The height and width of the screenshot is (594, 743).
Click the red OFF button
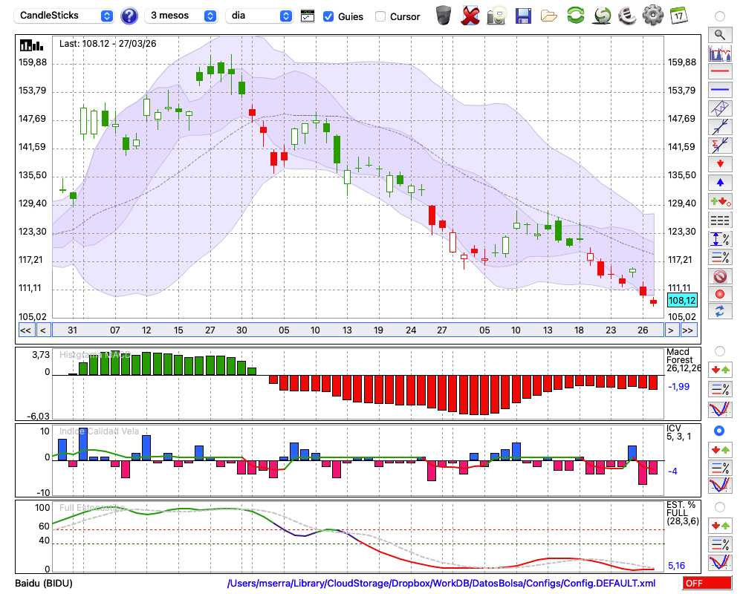[x=707, y=583]
